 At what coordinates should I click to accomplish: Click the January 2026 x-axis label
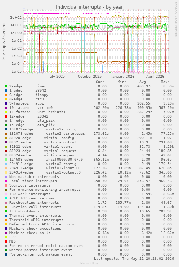(x=123, y=77)
